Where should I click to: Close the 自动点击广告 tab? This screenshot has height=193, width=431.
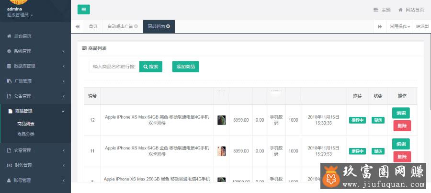[136, 26]
